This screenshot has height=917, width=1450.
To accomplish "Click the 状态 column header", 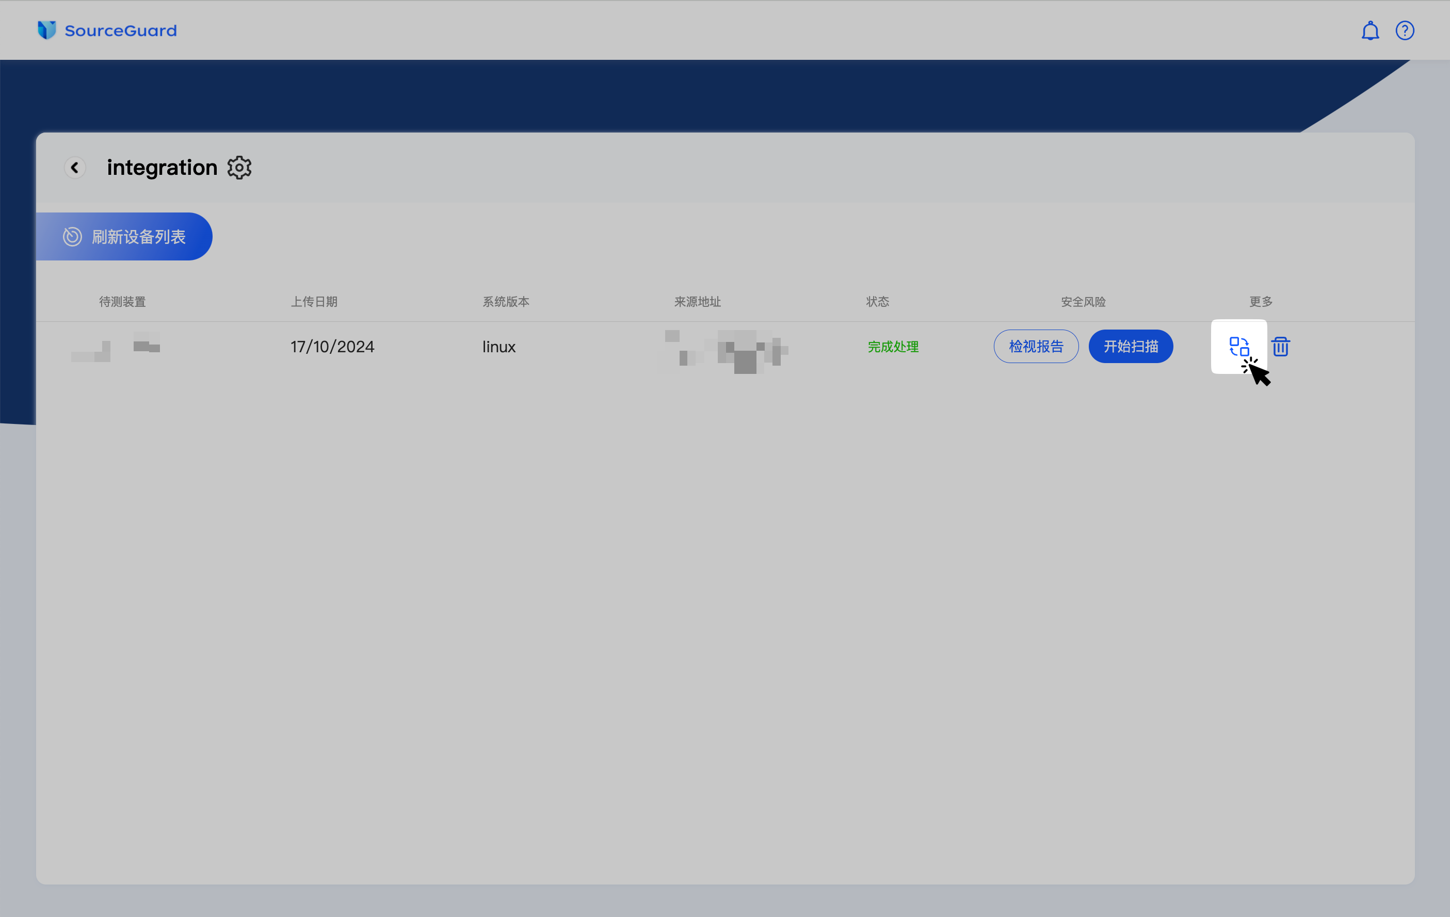I will [877, 301].
